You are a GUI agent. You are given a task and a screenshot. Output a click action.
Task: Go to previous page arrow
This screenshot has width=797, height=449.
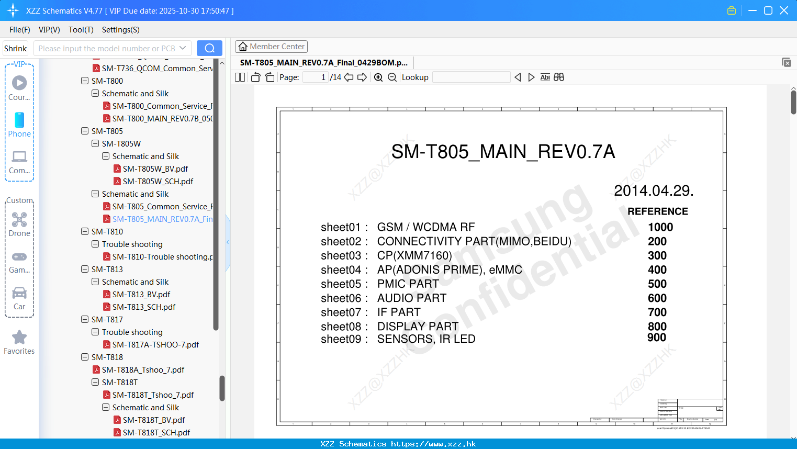(349, 77)
